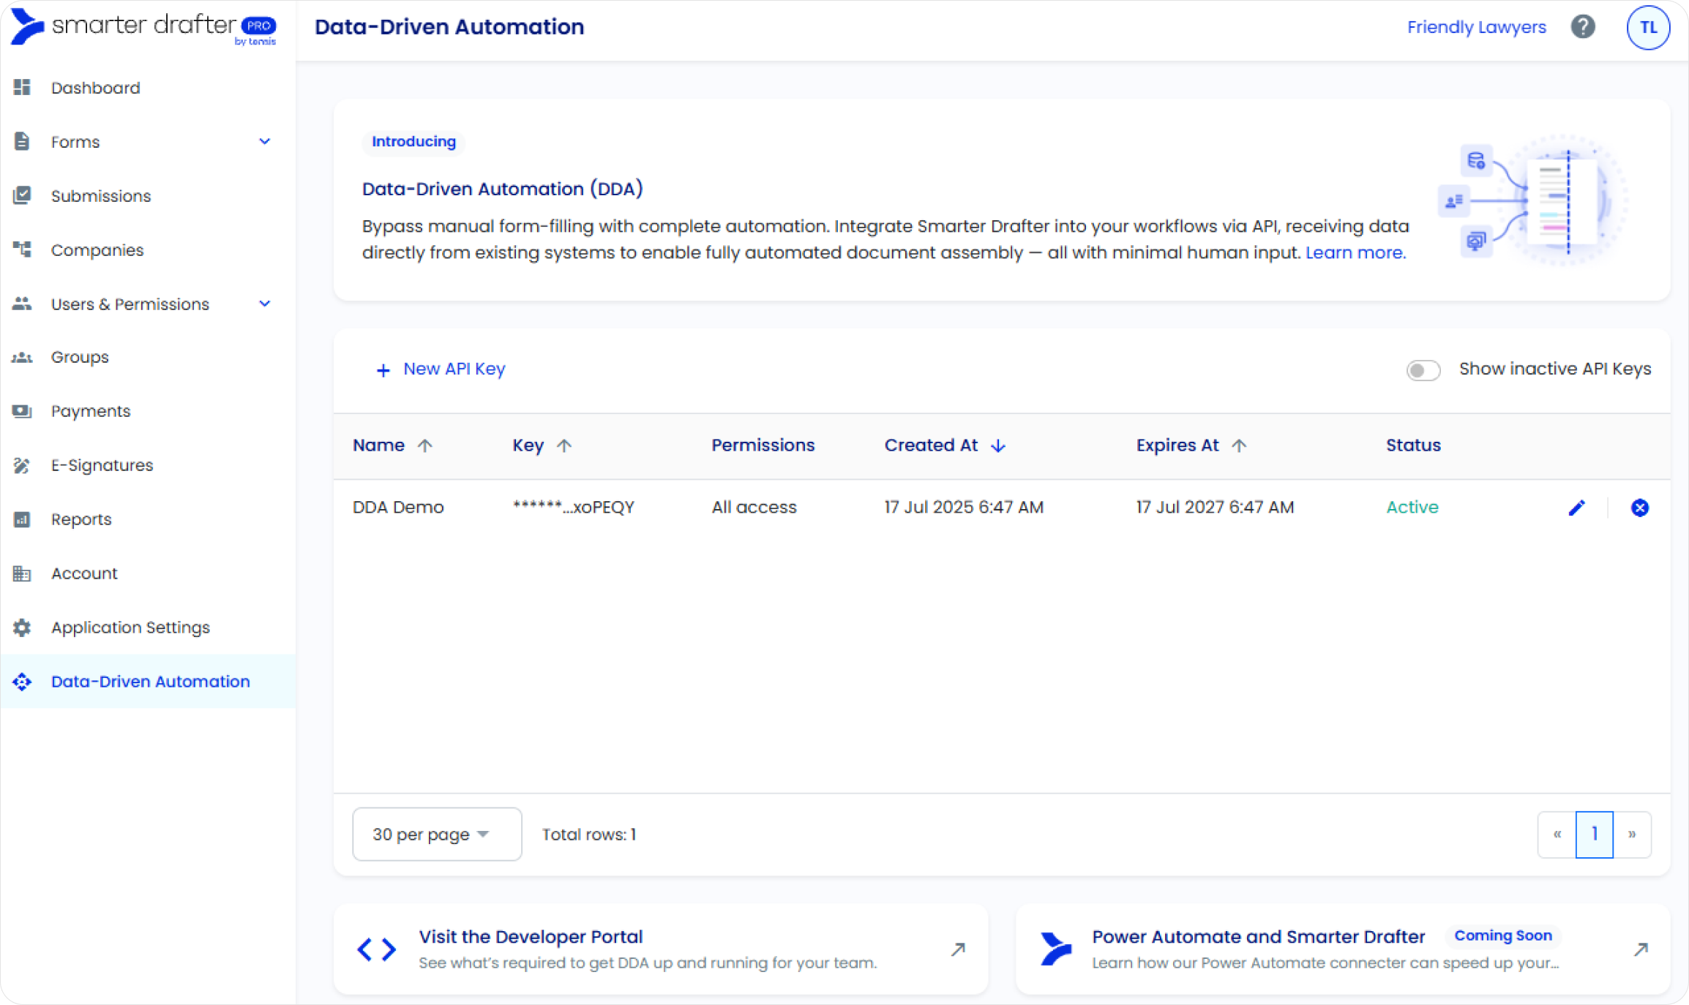Go to next page of results
Viewport: 1689px width, 1005px height.
pos(1632,834)
